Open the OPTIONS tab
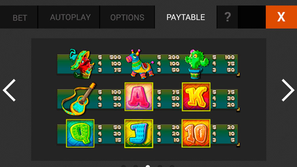 tap(127, 17)
